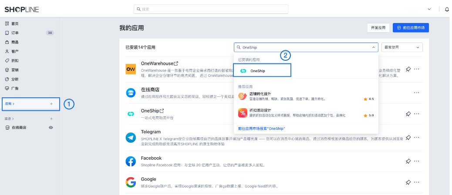Viewport: 452px width, 195px height.
Task: Open OneWarehouse app title link
Action: (x=159, y=63)
